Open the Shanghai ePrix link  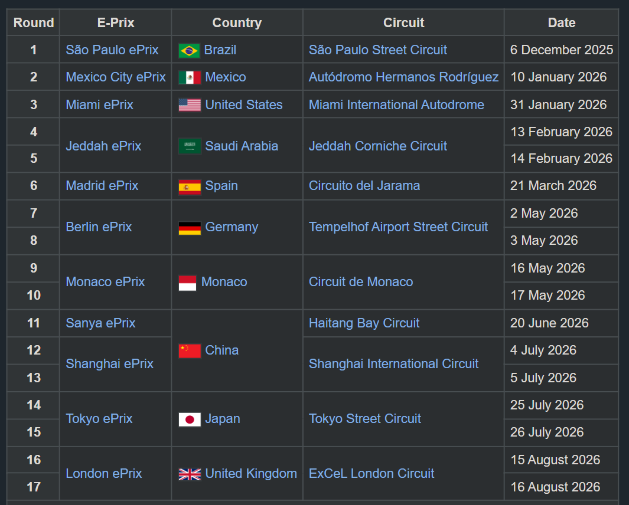[109, 364]
